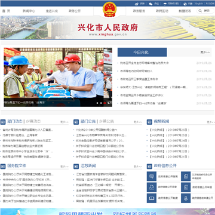Click the 江苏新闻 section title
Viewport: 215px width, 215px height.
pos(88,165)
